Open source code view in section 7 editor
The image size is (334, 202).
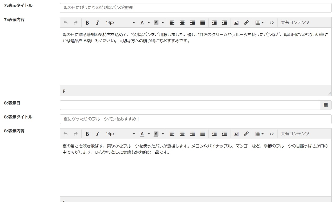click(x=271, y=23)
